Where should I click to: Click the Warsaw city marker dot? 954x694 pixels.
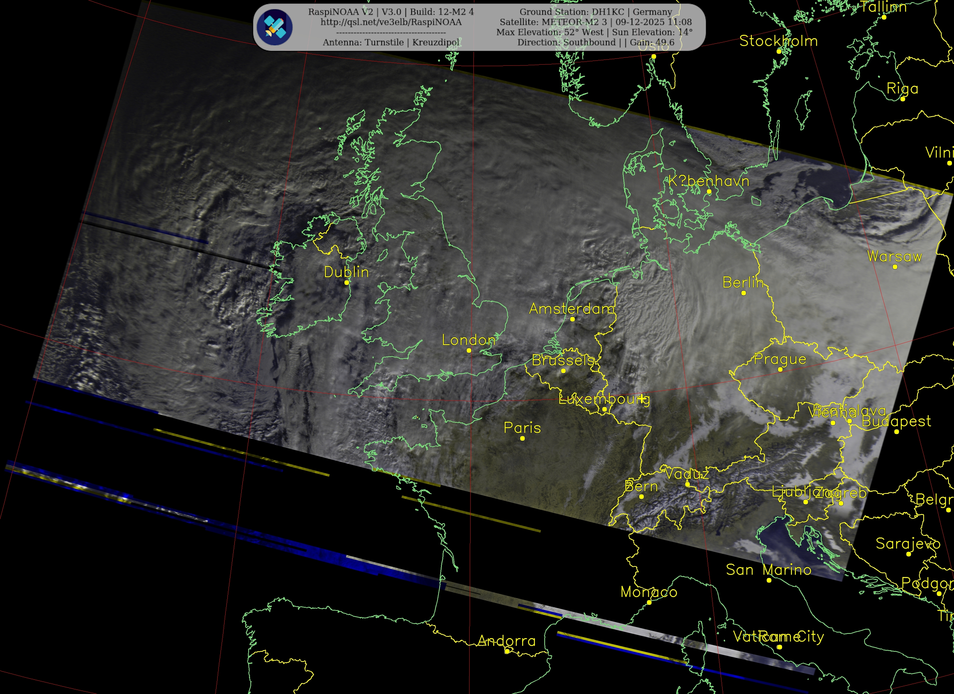click(x=895, y=267)
